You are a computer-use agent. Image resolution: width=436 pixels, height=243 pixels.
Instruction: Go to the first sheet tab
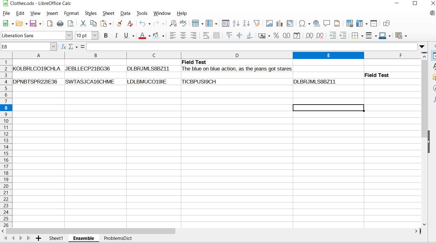pyautogui.click(x=5, y=238)
